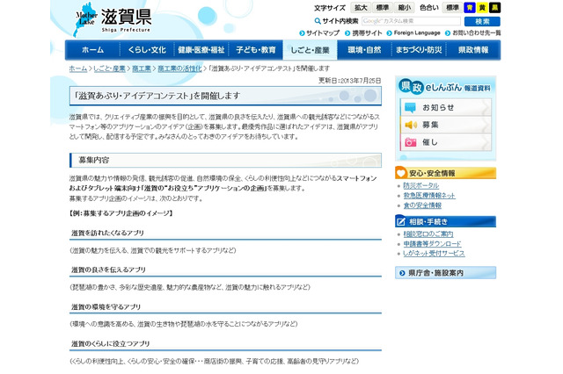Click the 縮小 text size button
The height and width of the screenshot is (374, 563).
tap(404, 8)
